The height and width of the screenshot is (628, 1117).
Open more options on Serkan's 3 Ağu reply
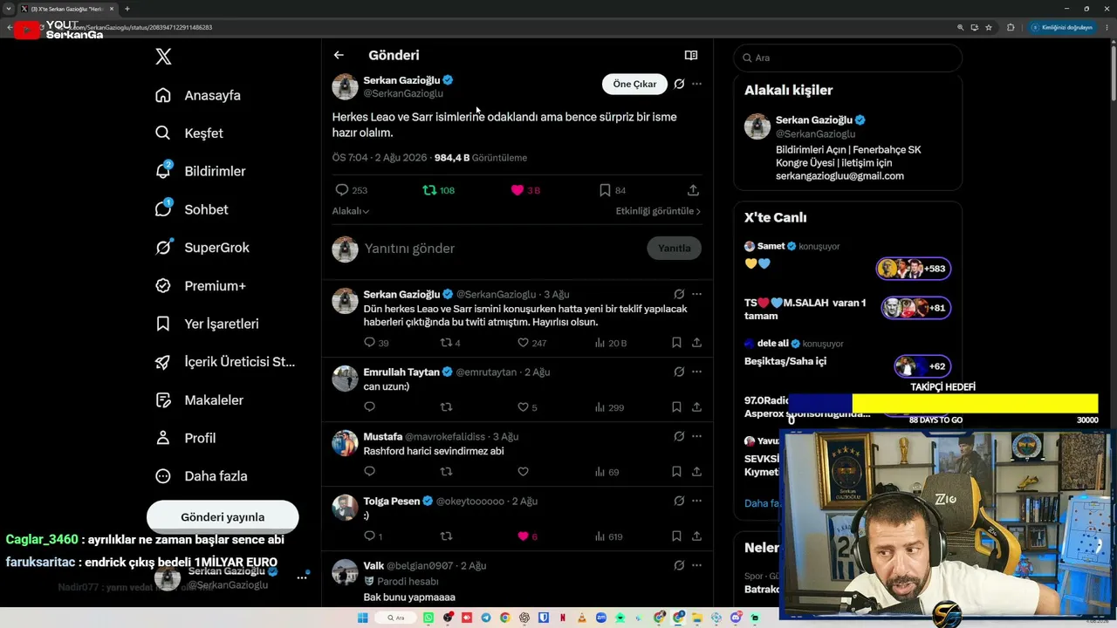pyautogui.click(x=696, y=294)
